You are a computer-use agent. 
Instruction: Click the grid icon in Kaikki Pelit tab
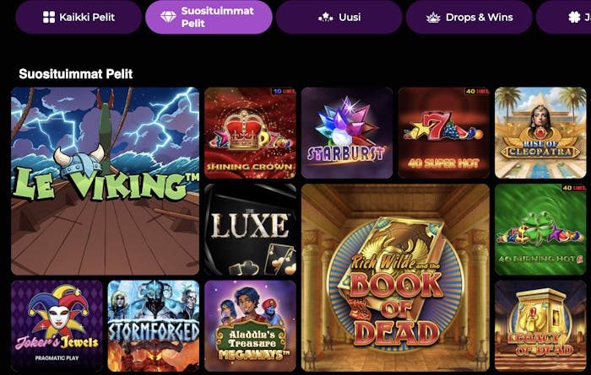click(x=49, y=17)
